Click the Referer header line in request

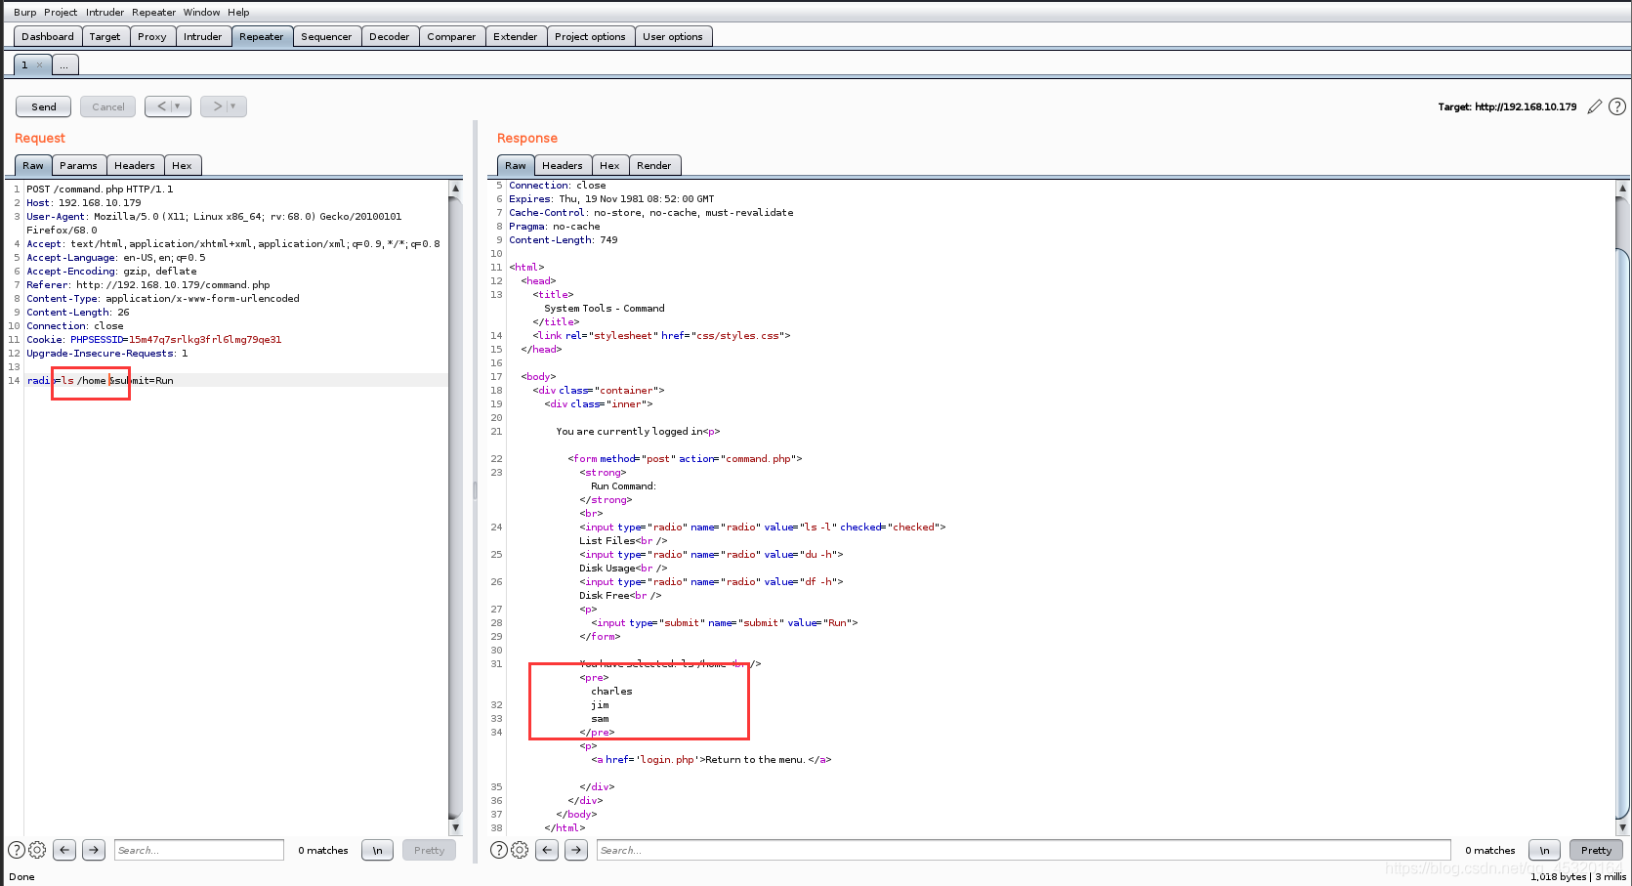pyautogui.click(x=148, y=285)
